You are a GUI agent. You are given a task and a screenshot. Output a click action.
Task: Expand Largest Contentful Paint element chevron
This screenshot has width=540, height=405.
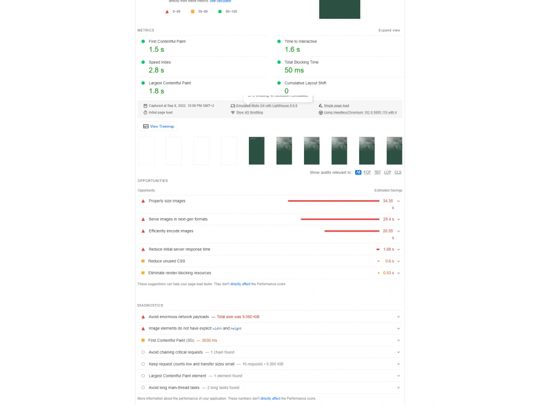click(x=399, y=376)
